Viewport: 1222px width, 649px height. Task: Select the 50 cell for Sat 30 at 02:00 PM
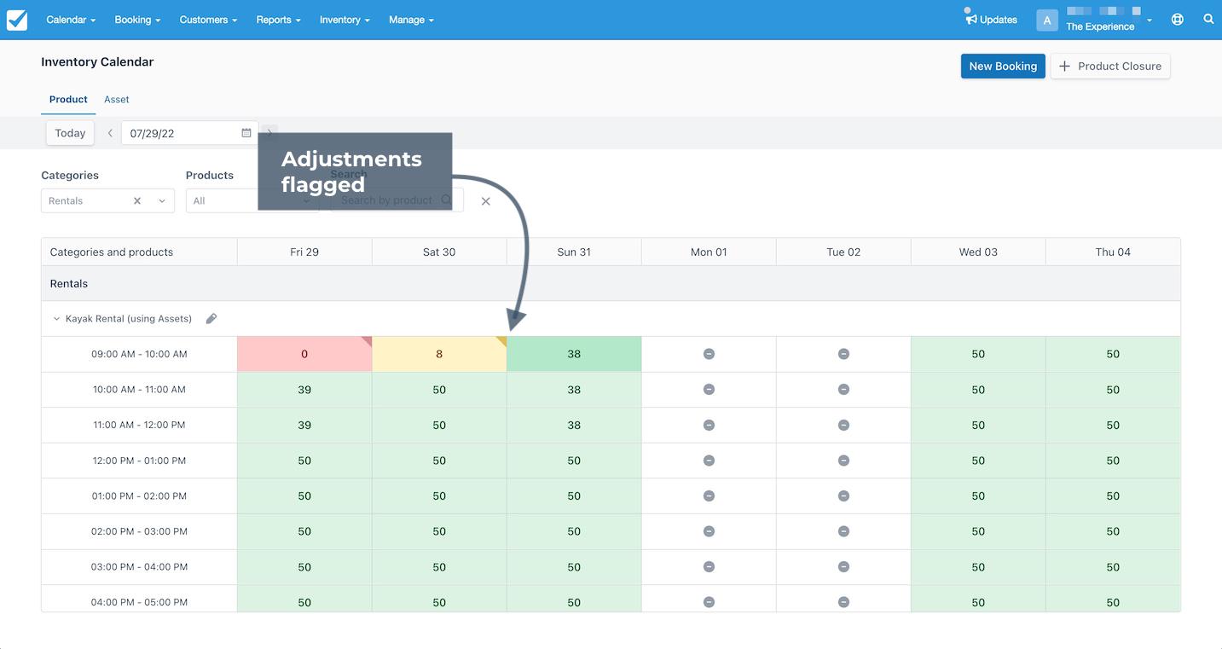(x=439, y=531)
